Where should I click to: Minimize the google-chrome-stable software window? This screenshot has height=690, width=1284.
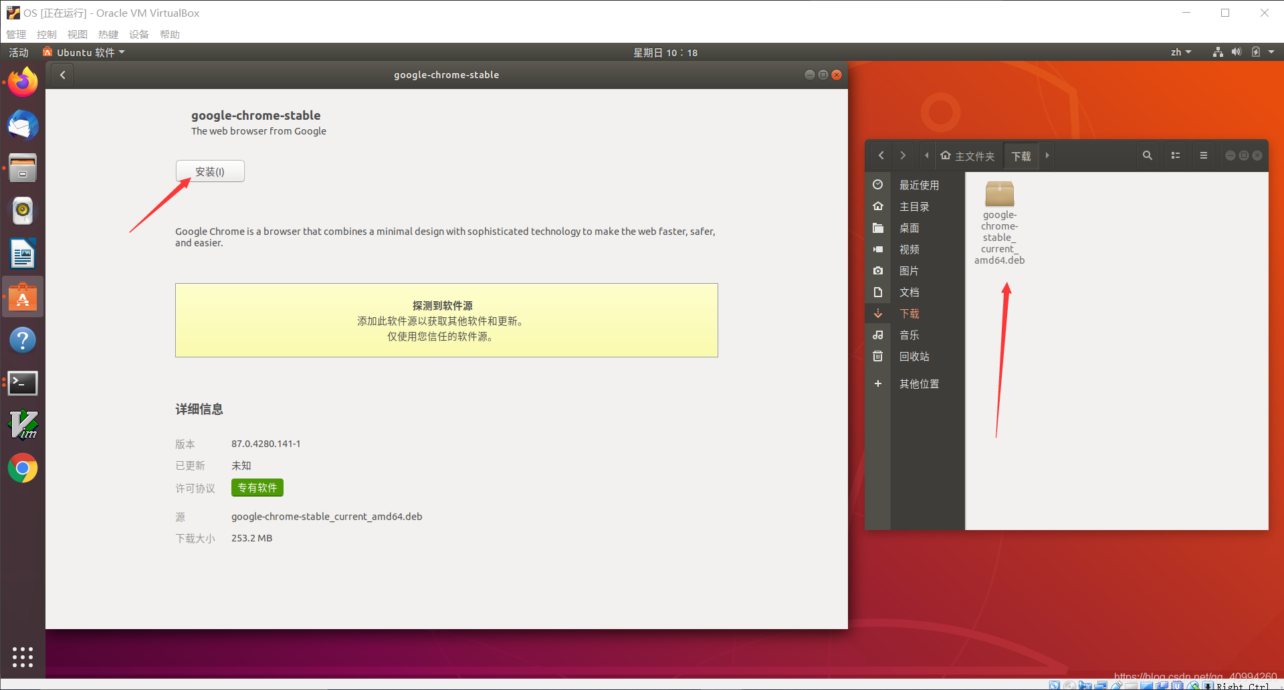[x=810, y=75]
